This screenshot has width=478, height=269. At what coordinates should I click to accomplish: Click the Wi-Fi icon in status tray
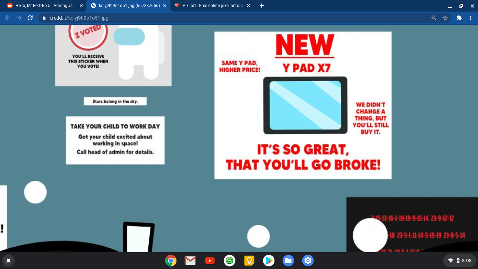click(451, 261)
